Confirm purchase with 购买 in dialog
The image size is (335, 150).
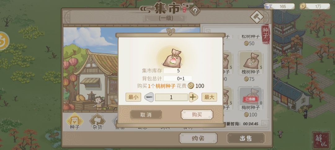197,115
